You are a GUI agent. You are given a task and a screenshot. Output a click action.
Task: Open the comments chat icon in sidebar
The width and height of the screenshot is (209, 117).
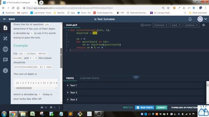pyautogui.click(x=5, y=60)
